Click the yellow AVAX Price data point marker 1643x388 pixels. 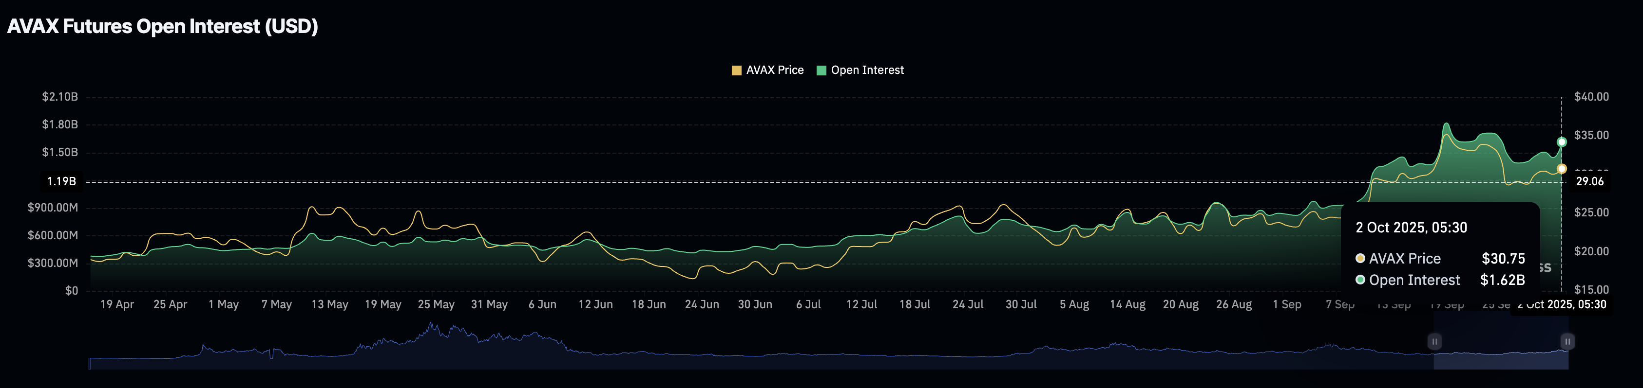click(x=1561, y=169)
